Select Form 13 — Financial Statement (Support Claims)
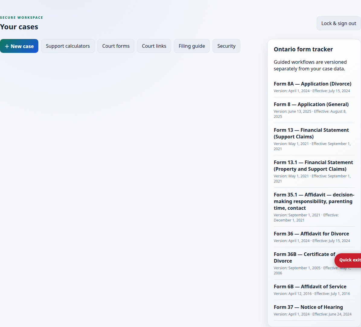 point(311,133)
